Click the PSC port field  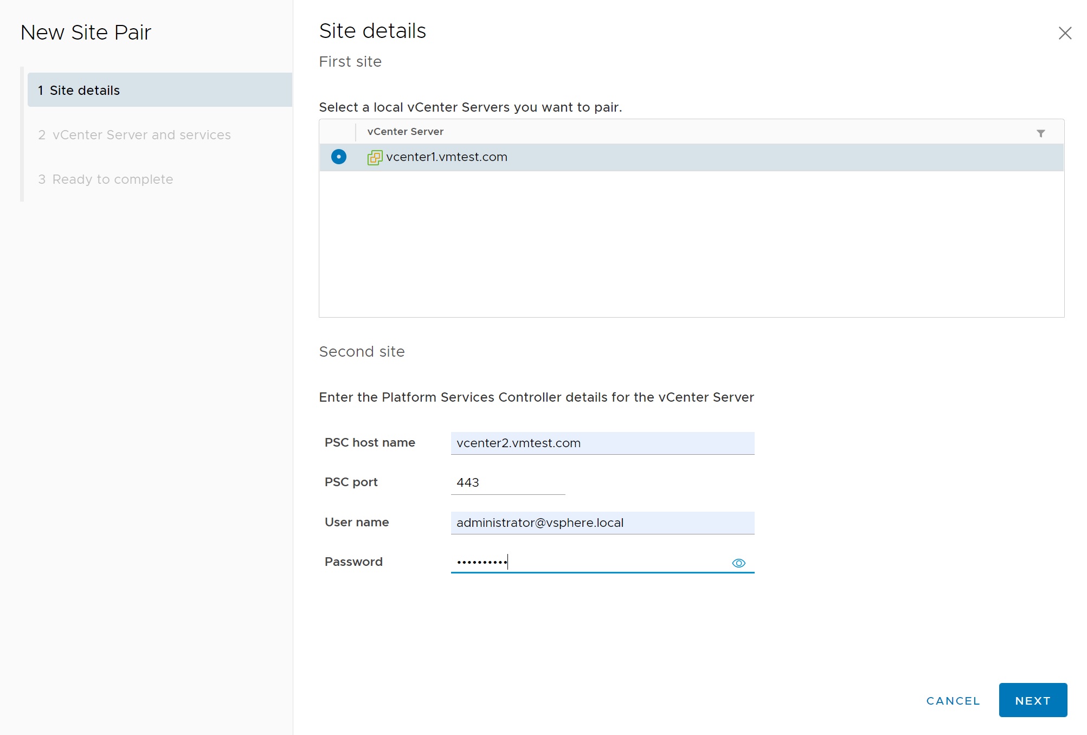pyautogui.click(x=507, y=482)
